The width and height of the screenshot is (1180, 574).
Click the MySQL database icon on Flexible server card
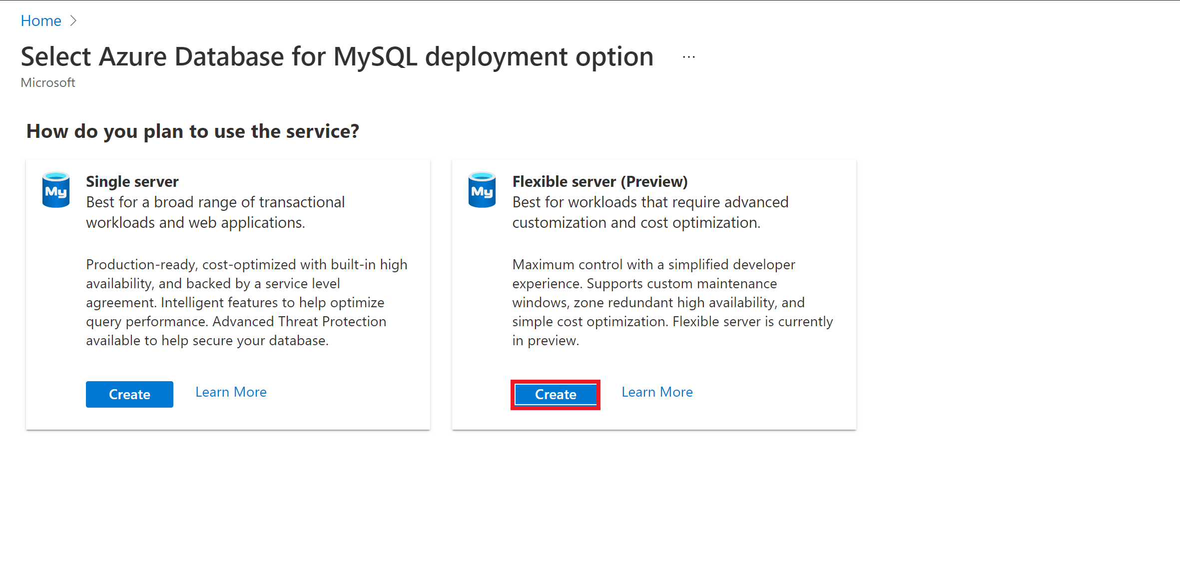coord(482,190)
